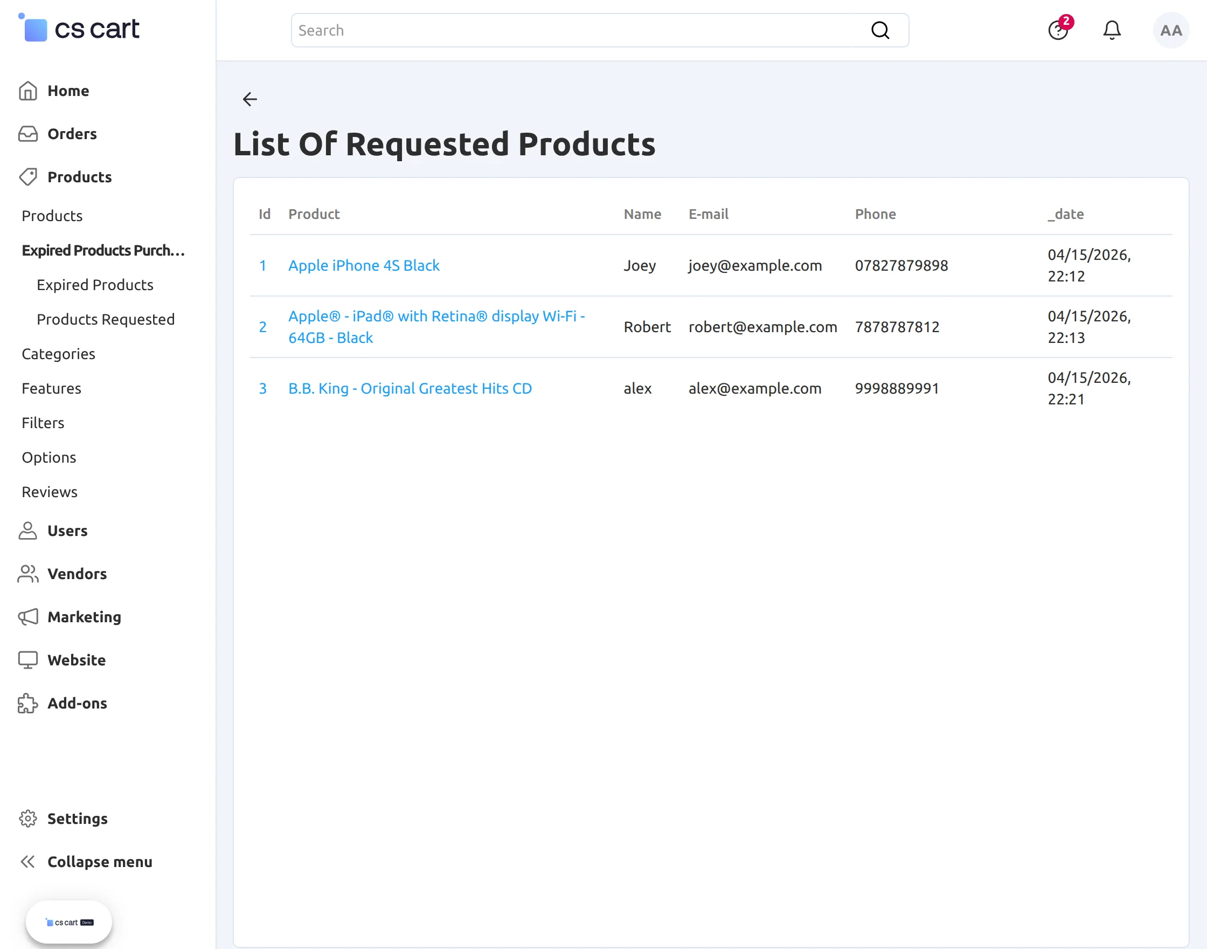
Task: Click the Collapse menu chevrons icon
Action: click(x=28, y=862)
